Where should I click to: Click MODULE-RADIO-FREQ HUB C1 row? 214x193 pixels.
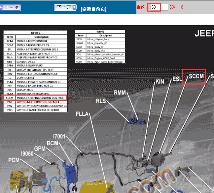[x=35, y=86]
